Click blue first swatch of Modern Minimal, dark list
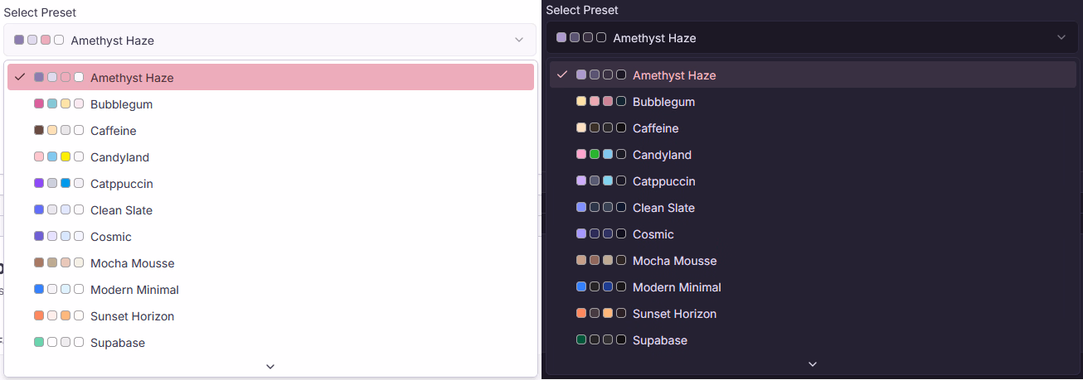This screenshot has width=1083, height=380. tap(581, 287)
